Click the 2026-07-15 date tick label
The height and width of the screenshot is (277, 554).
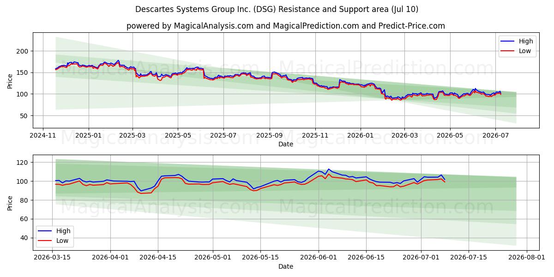click(469, 258)
